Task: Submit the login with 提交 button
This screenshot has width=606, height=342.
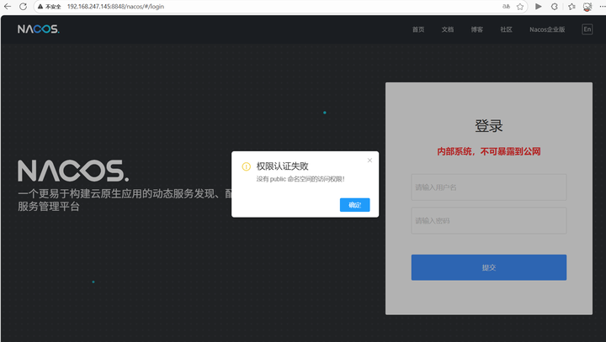Action: [489, 267]
